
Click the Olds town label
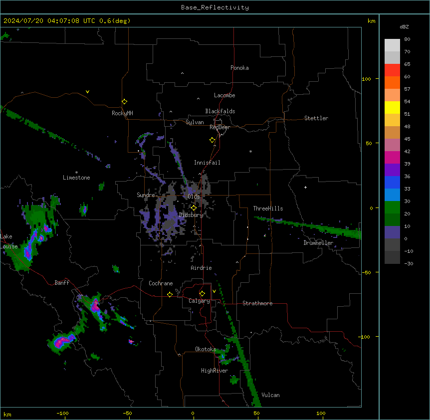[194, 197]
